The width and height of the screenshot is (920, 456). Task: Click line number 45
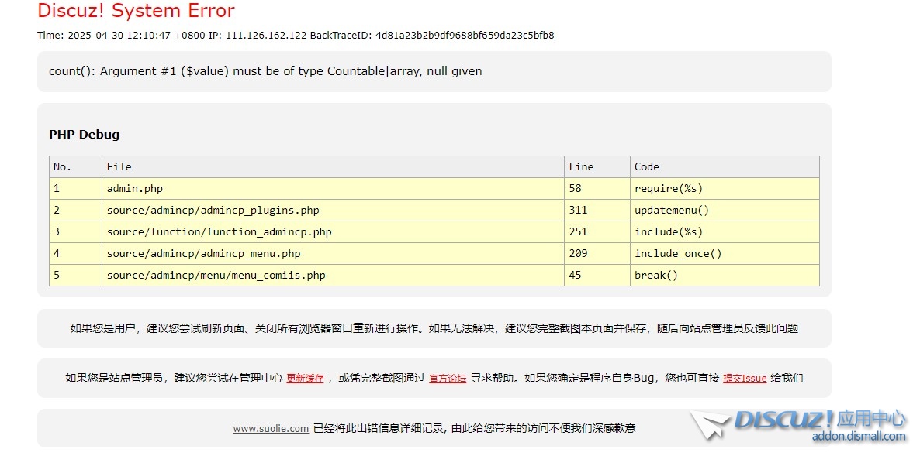click(597, 275)
